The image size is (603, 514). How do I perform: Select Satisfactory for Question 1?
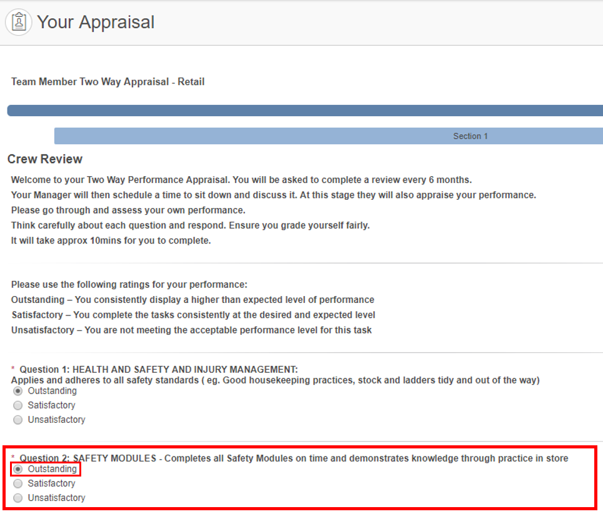pyautogui.click(x=17, y=405)
